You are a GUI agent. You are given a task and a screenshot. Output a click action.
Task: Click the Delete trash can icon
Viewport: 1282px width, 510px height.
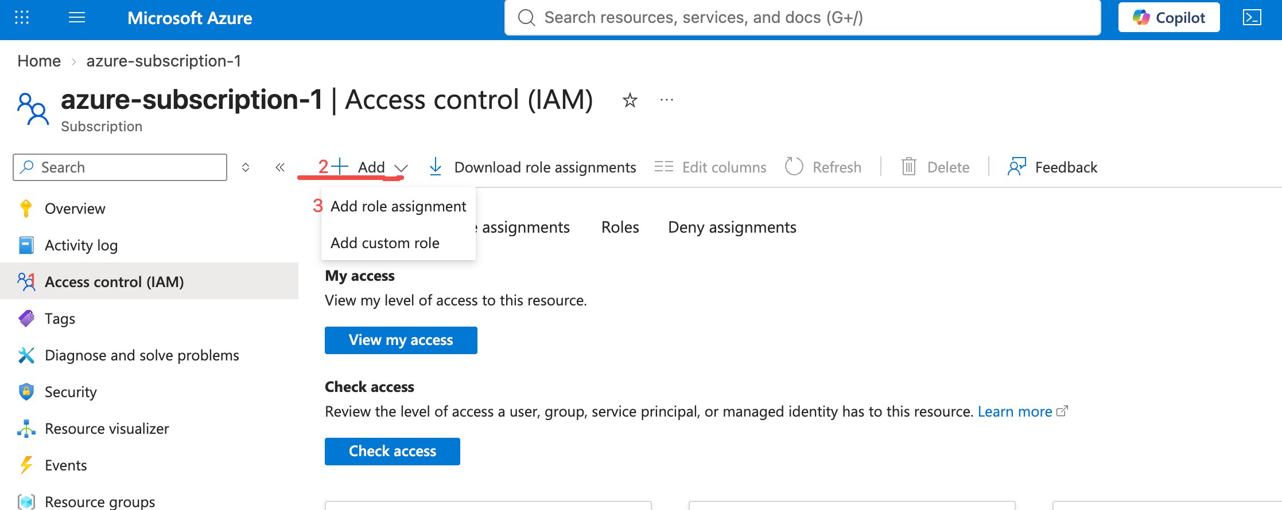point(909,167)
